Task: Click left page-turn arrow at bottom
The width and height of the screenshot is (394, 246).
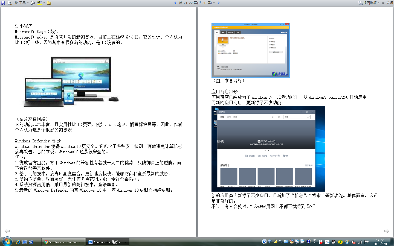Action: coord(7,231)
